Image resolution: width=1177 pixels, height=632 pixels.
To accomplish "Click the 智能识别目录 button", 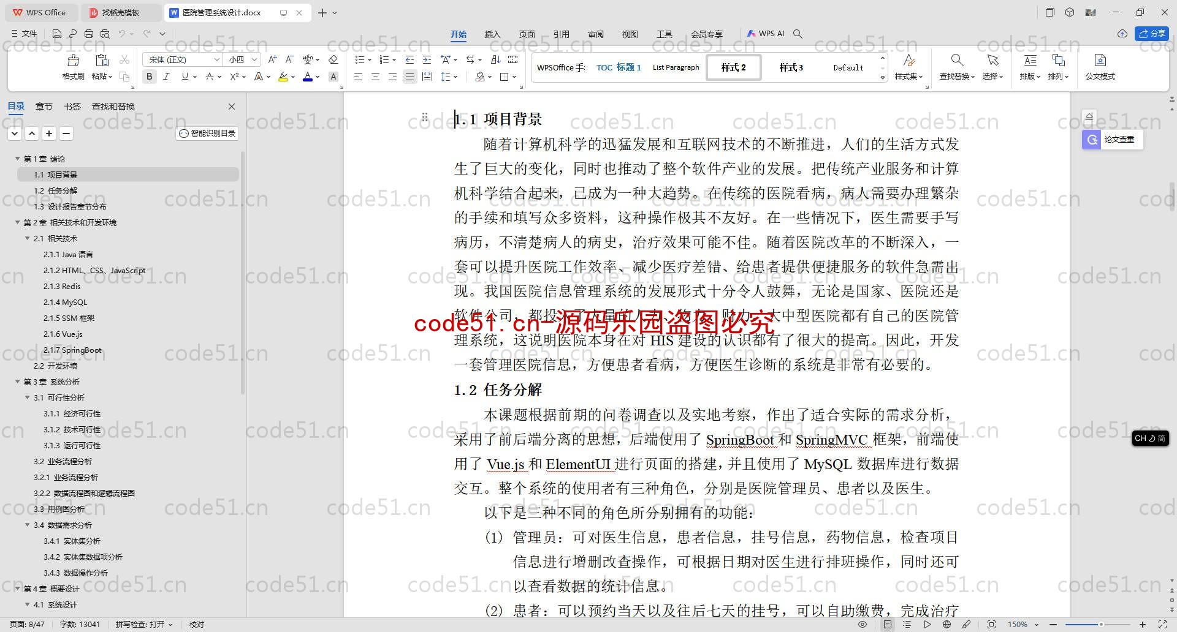I will [208, 134].
